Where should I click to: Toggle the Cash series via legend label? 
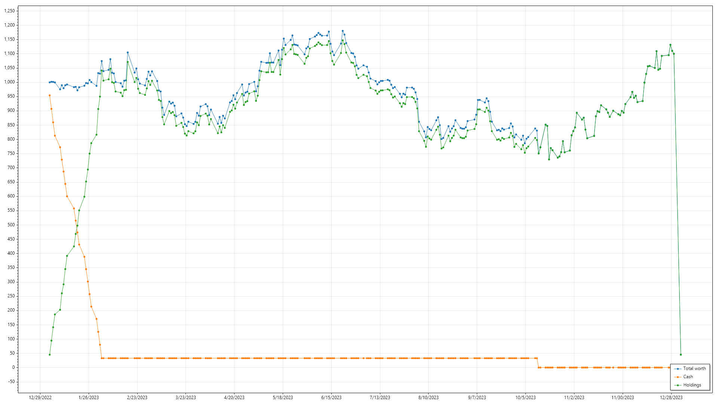pos(688,377)
